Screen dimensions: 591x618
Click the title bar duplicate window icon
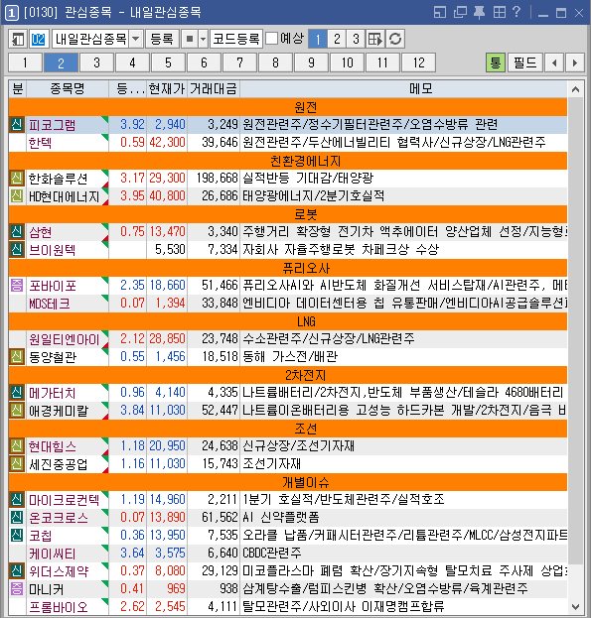click(460, 12)
